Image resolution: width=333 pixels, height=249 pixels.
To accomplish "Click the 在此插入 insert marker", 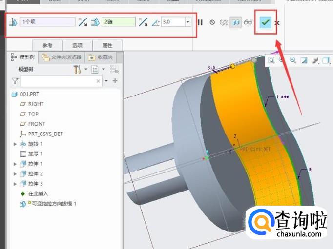I will (34, 193).
